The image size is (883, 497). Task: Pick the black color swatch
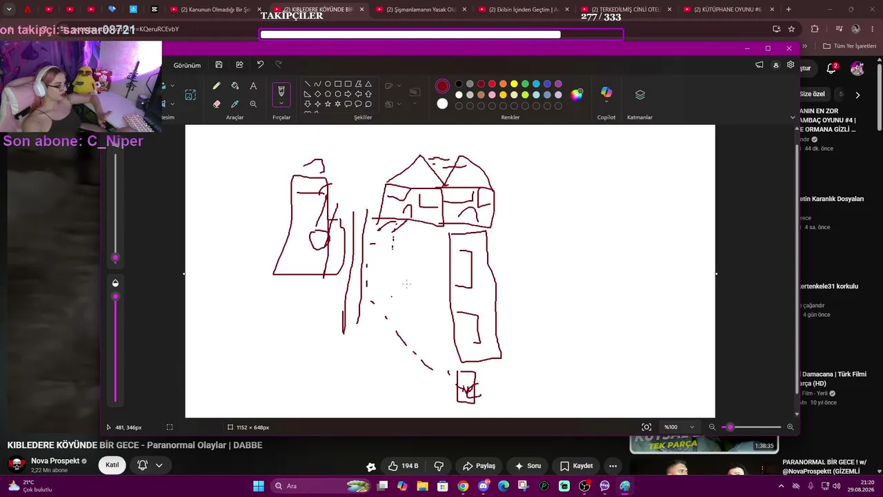(x=459, y=84)
